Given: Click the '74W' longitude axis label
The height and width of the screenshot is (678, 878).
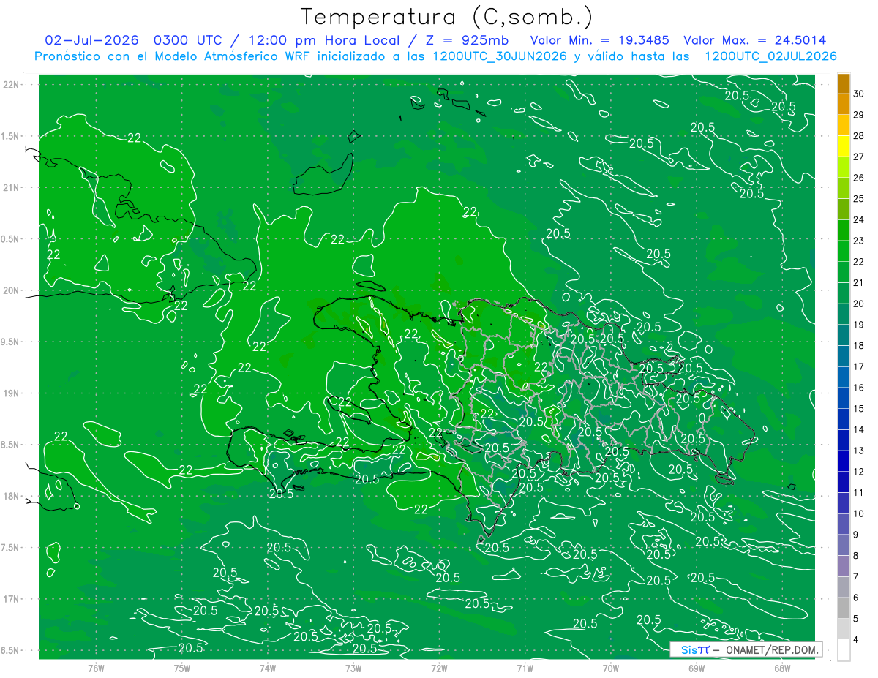Looking at the screenshot, I should click(x=267, y=667).
